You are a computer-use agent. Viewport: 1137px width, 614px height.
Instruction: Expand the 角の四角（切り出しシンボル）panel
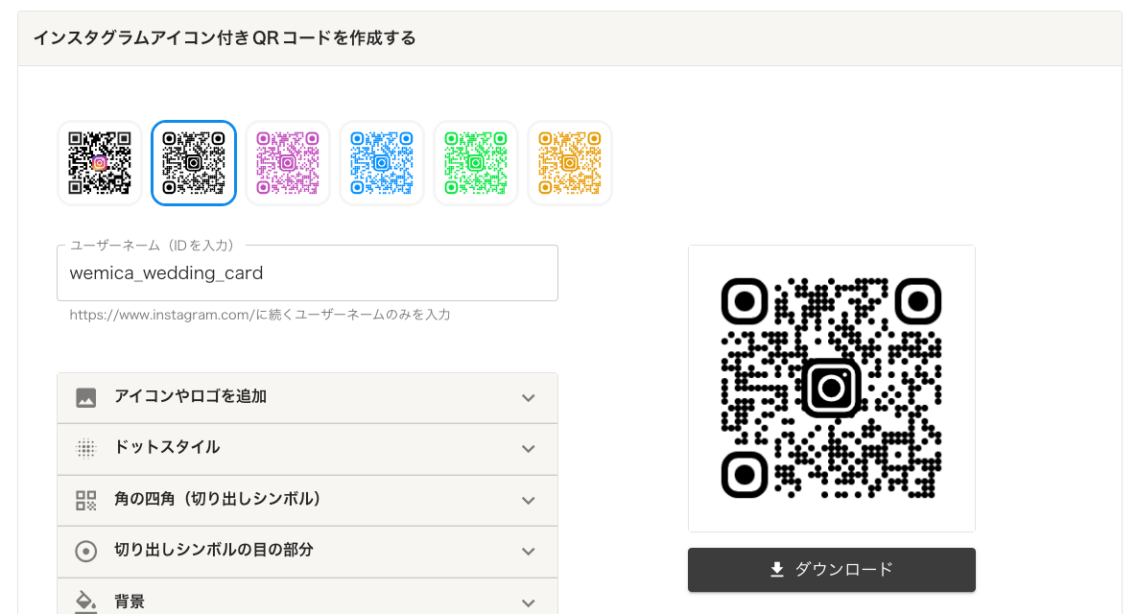pos(307,500)
